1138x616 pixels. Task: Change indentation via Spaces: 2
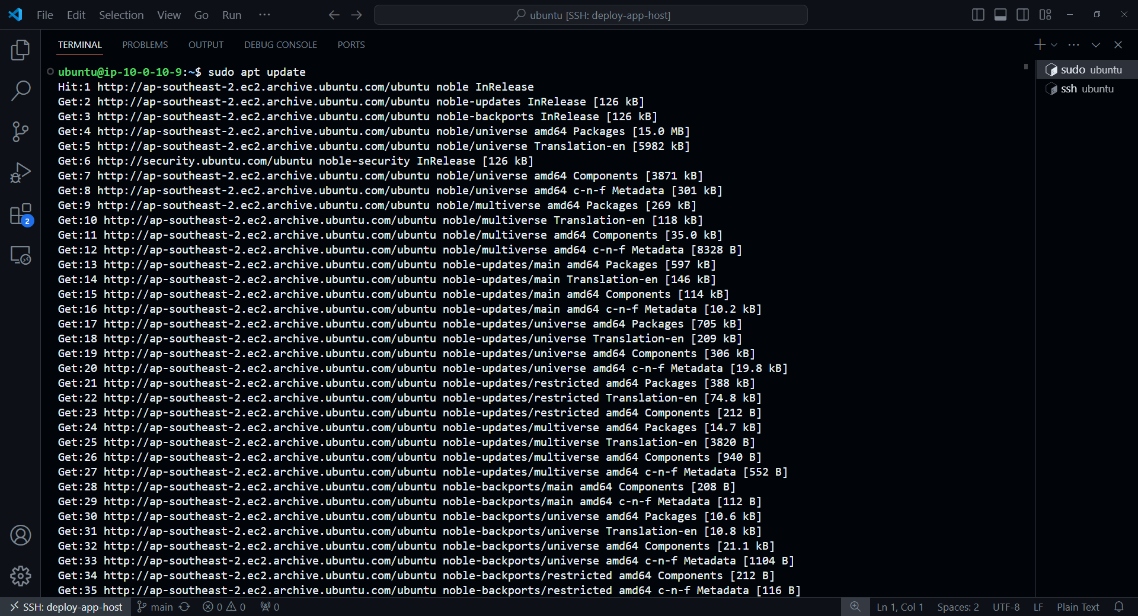[x=958, y=607]
